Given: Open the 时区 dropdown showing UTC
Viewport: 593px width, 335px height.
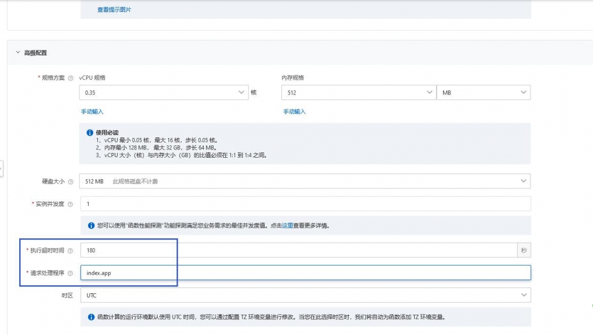Looking at the screenshot, I should pyautogui.click(x=306, y=295).
